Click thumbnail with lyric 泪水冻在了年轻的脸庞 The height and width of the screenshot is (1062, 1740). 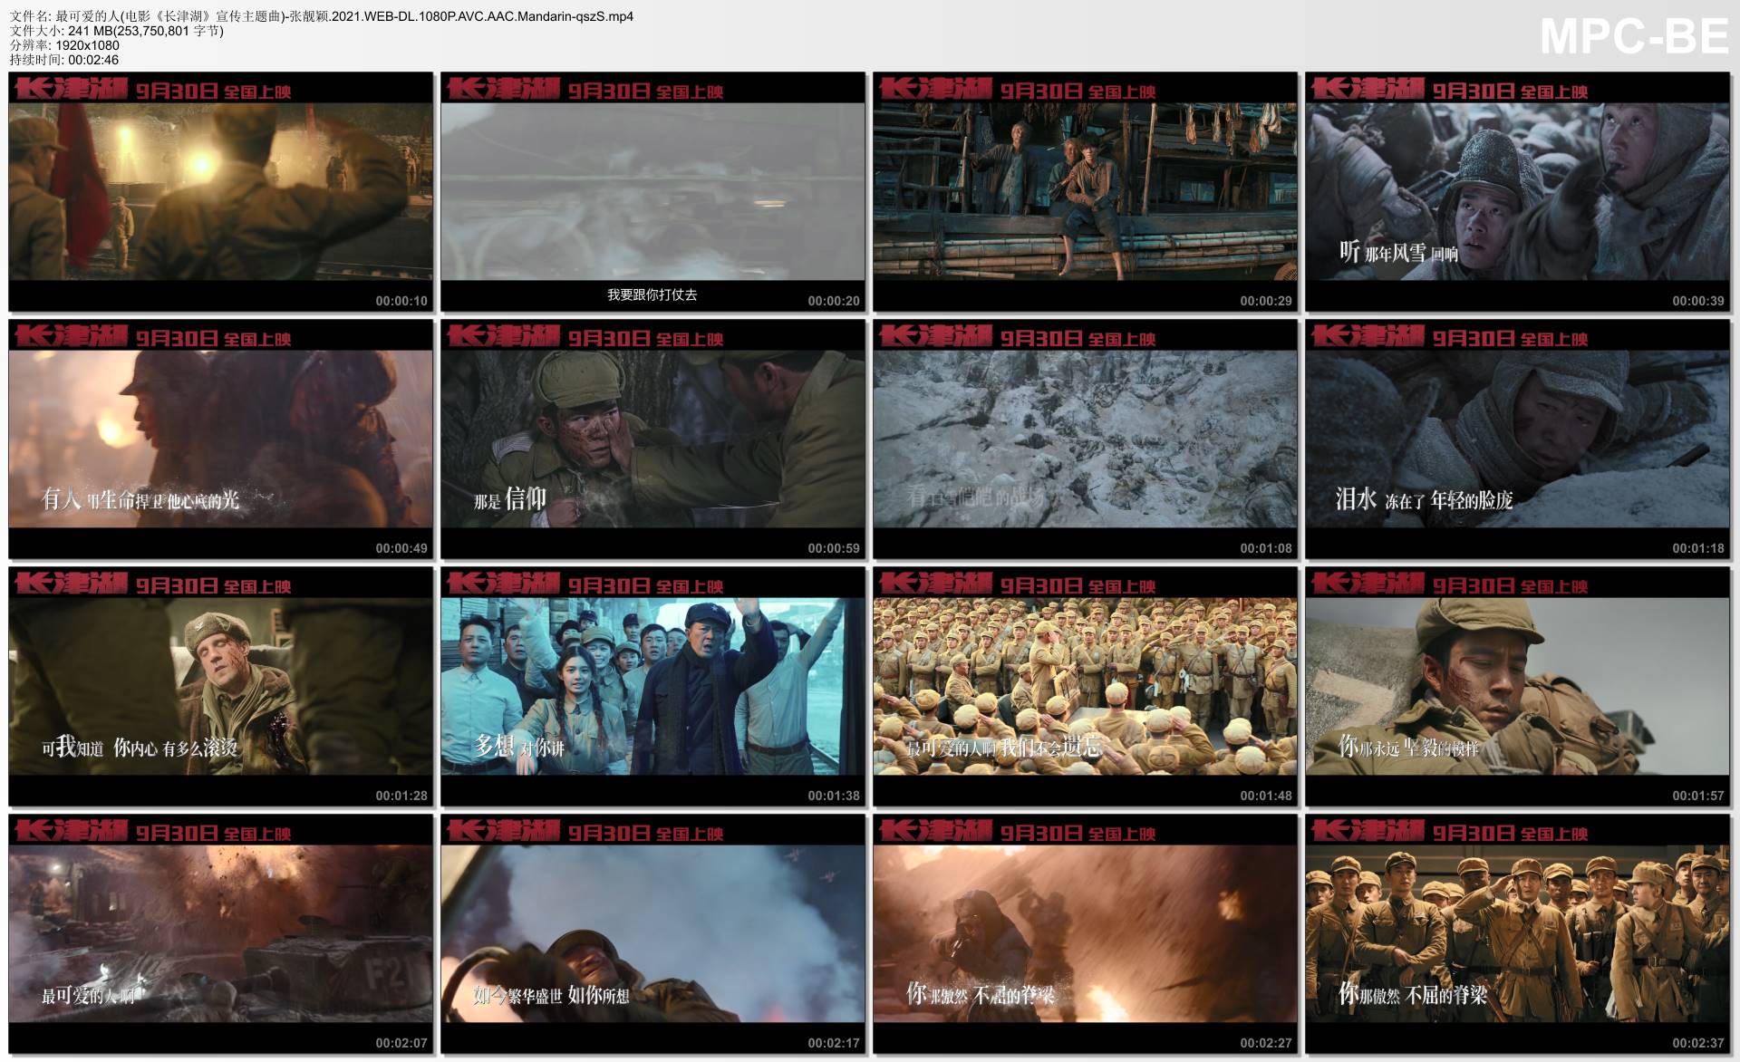click(x=1517, y=439)
